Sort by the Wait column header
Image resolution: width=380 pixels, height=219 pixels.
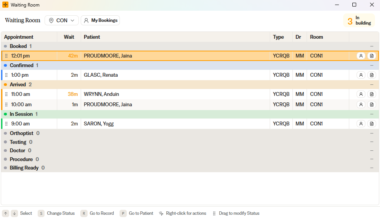69,37
